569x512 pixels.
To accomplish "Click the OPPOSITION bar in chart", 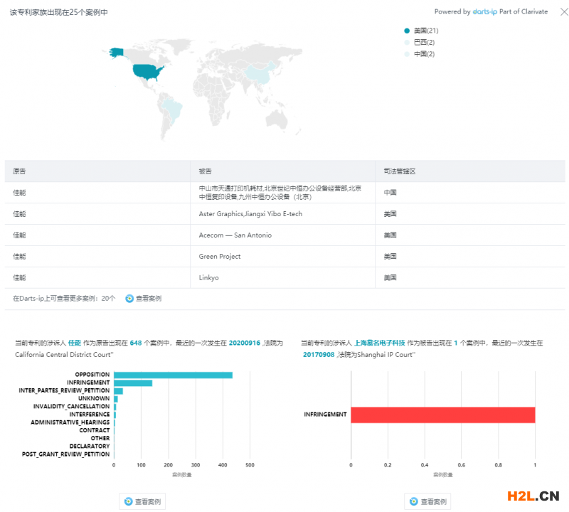I will 173,375.
